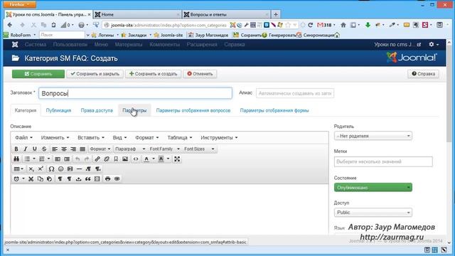This screenshot has width=455, height=256.
Task: Open the Доступ Public access dropdown
Action: (373, 213)
